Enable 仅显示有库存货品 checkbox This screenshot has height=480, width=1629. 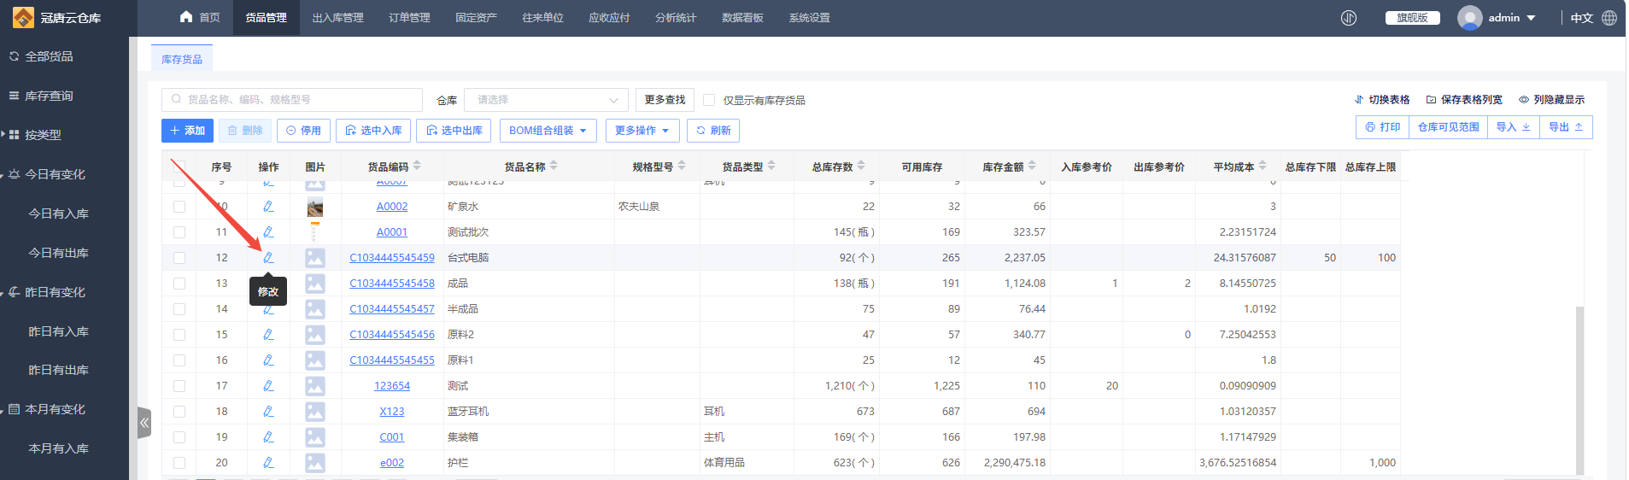709,100
